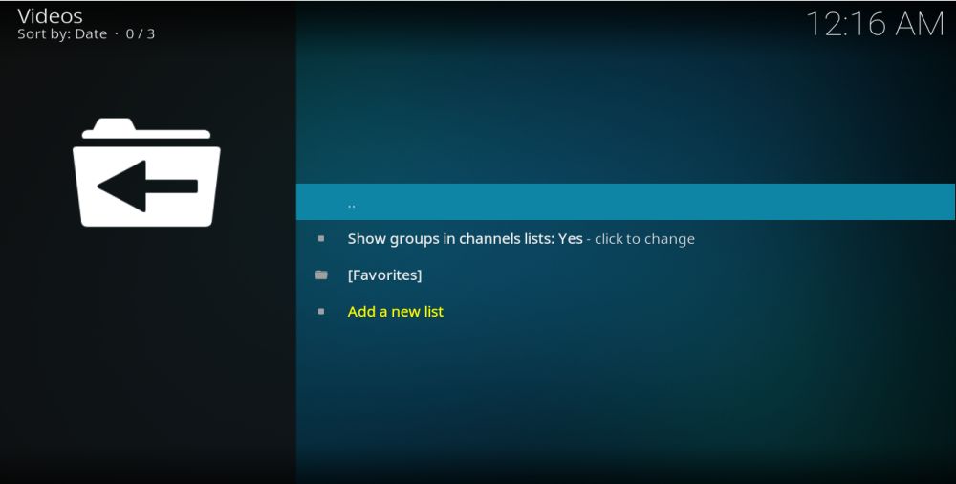Viewport: 956px width, 484px height.
Task: Click 'Add a new list'
Action: (395, 311)
